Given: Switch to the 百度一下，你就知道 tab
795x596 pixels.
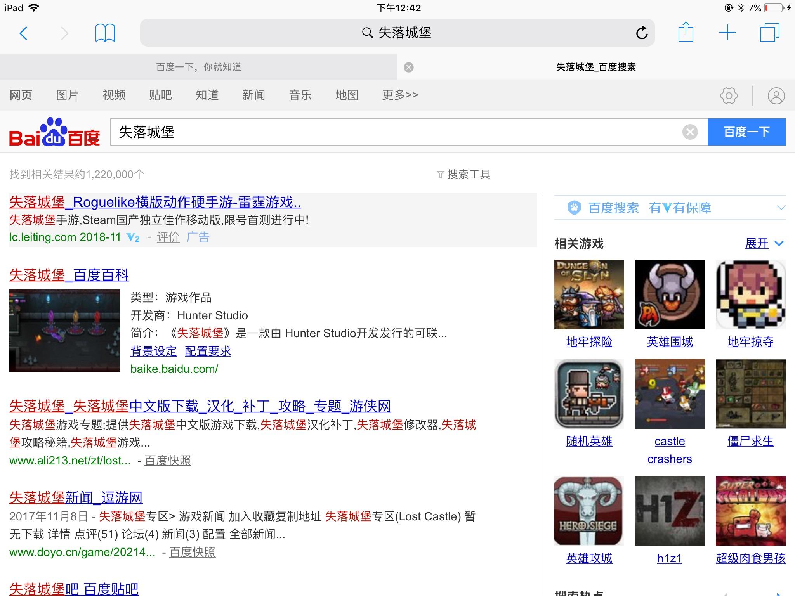Looking at the screenshot, I should coord(199,67).
